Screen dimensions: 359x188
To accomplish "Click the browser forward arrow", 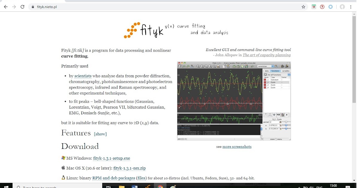I will [14, 7].
